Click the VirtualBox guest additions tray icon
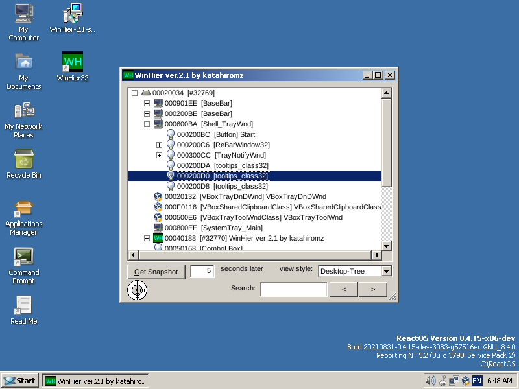Viewport: 519px width, 389px height. 466,381
